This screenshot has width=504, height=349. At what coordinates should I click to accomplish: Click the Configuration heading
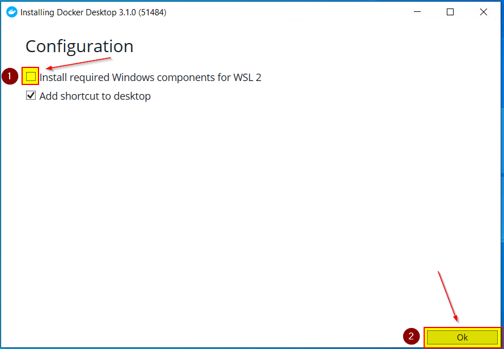[79, 46]
